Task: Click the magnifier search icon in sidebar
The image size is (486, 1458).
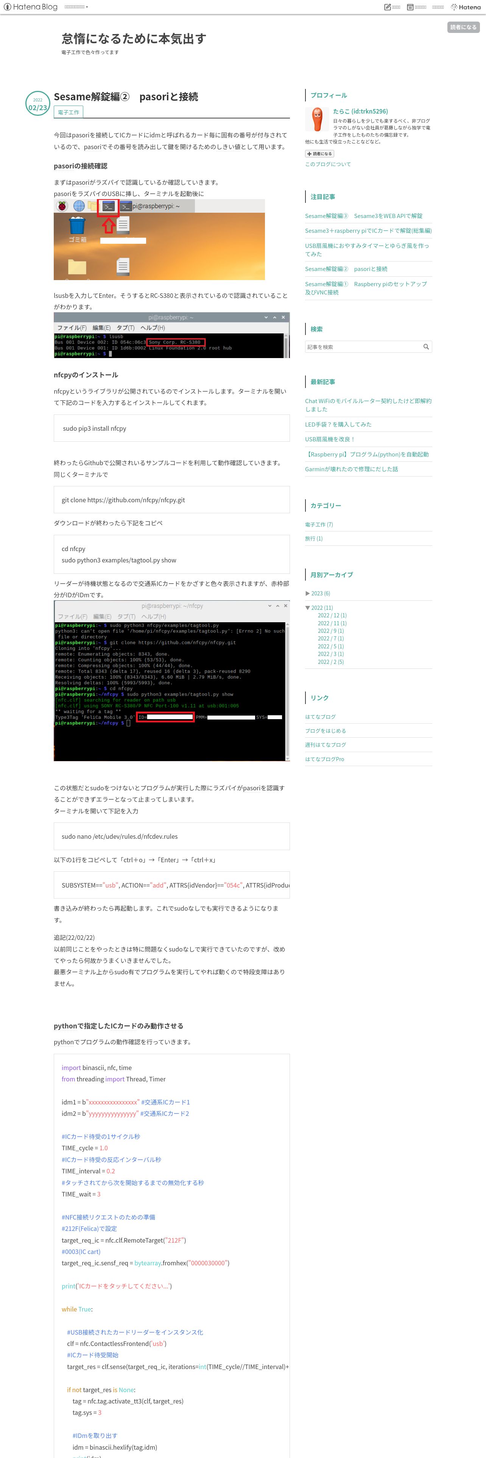Action: click(426, 347)
